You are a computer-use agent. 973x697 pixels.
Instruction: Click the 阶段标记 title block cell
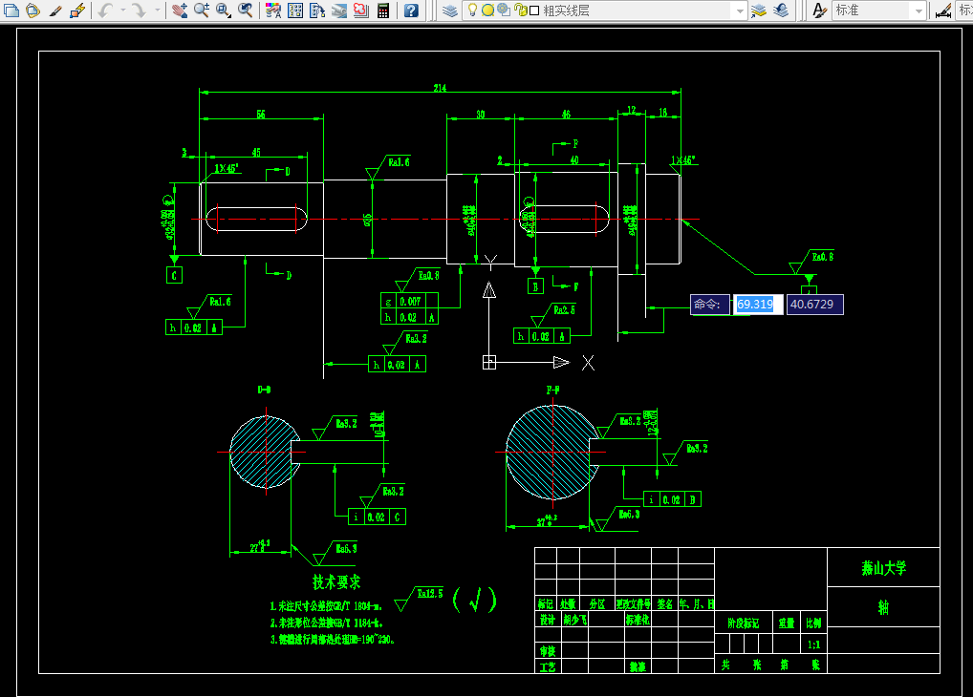point(744,623)
